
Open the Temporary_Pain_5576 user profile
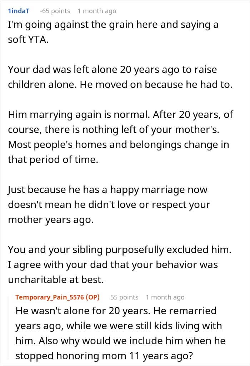(x=57, y=297)
